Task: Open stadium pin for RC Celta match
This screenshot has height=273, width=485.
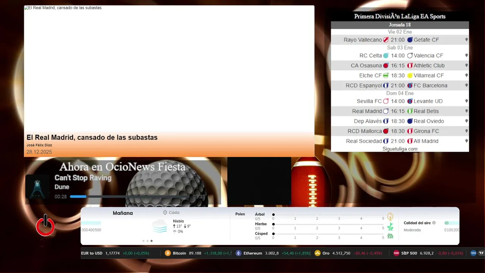Action: (x=466, y=55)
